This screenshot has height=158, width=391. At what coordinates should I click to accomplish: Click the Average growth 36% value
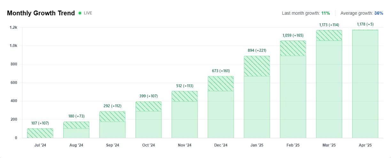point(379,13)
